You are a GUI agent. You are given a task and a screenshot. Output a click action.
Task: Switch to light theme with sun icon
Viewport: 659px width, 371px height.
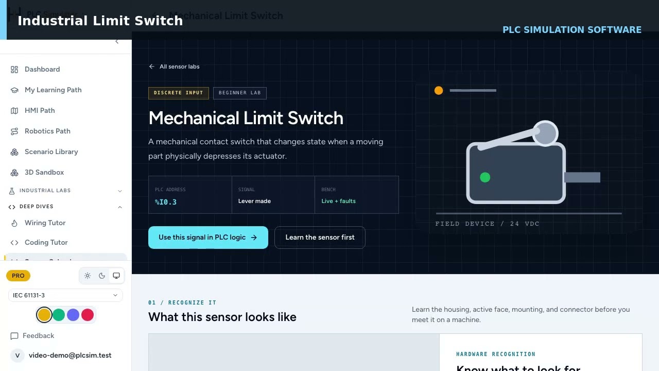[88, 276]
